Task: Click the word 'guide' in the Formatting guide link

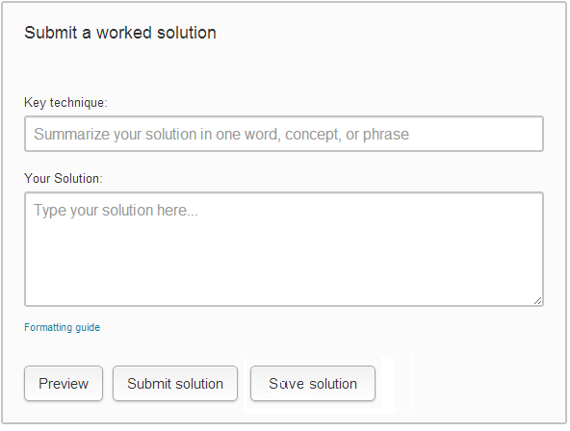Action: point(88,327)
